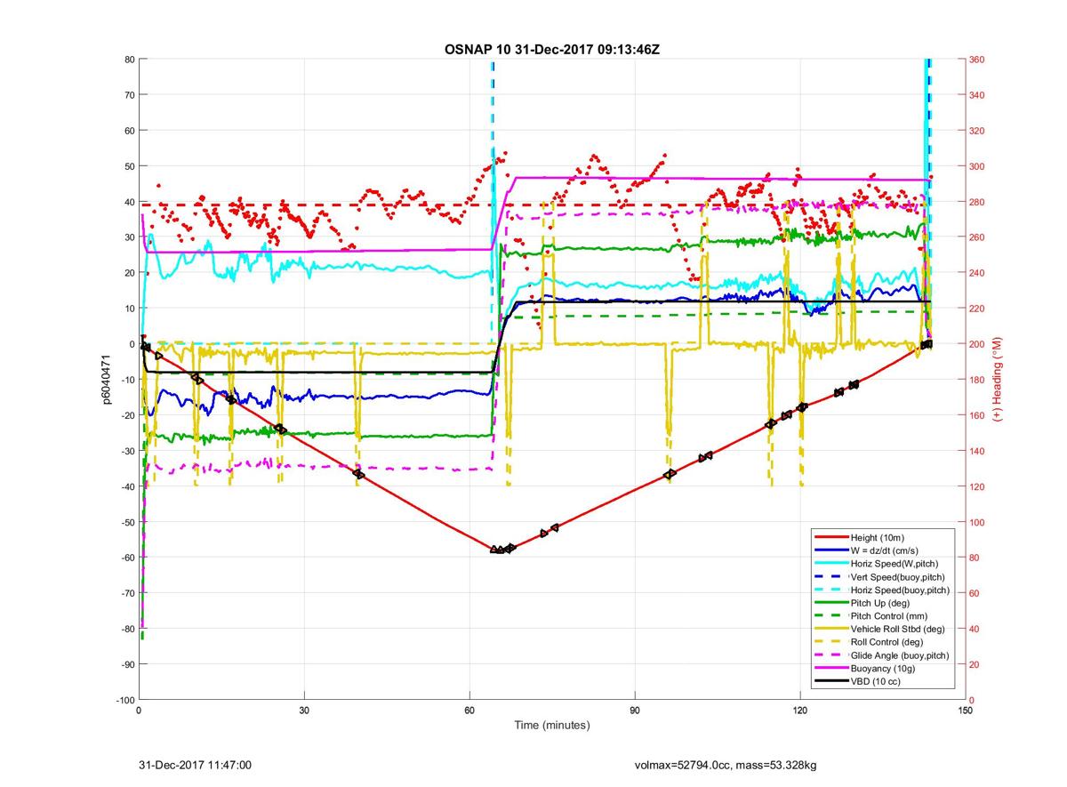Click the magenta Buoyancy line sample in legend

(x=831, y=668)
